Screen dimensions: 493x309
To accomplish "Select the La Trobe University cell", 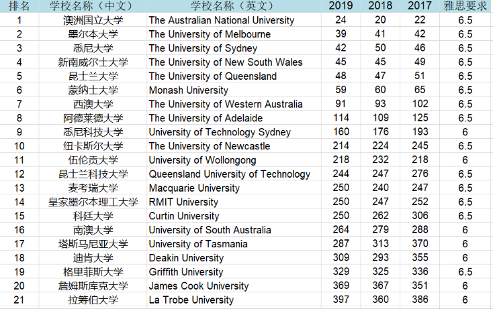I will tap(191, 300).
